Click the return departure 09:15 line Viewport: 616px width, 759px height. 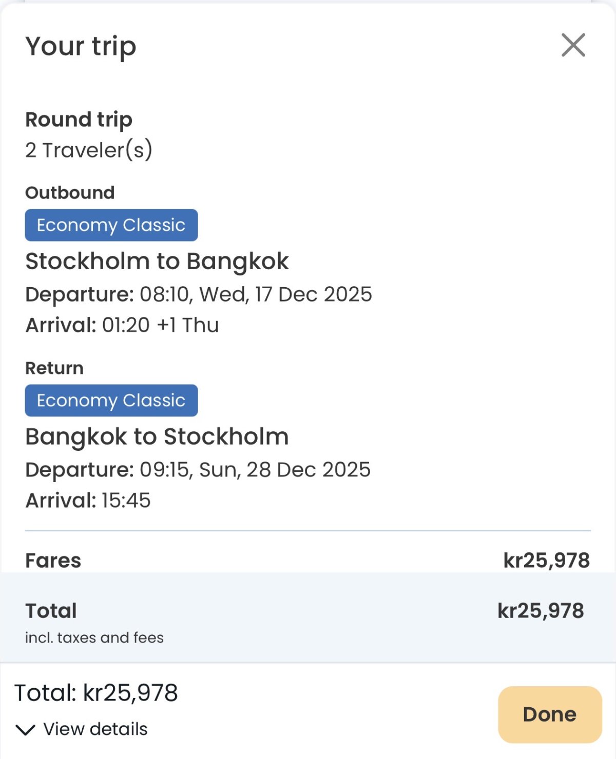click(198, 470)
